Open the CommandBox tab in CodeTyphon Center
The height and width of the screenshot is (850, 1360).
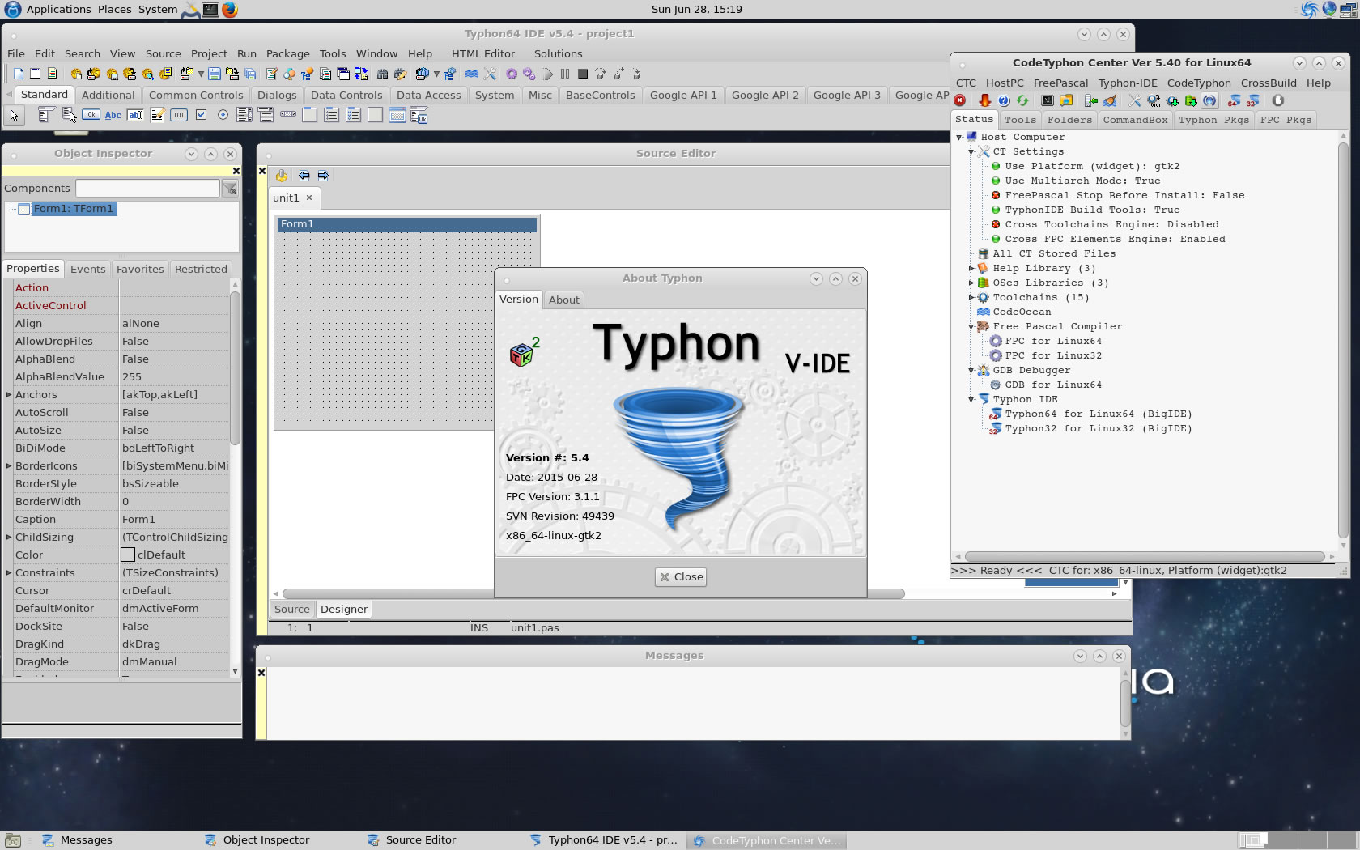point(1135,120)
